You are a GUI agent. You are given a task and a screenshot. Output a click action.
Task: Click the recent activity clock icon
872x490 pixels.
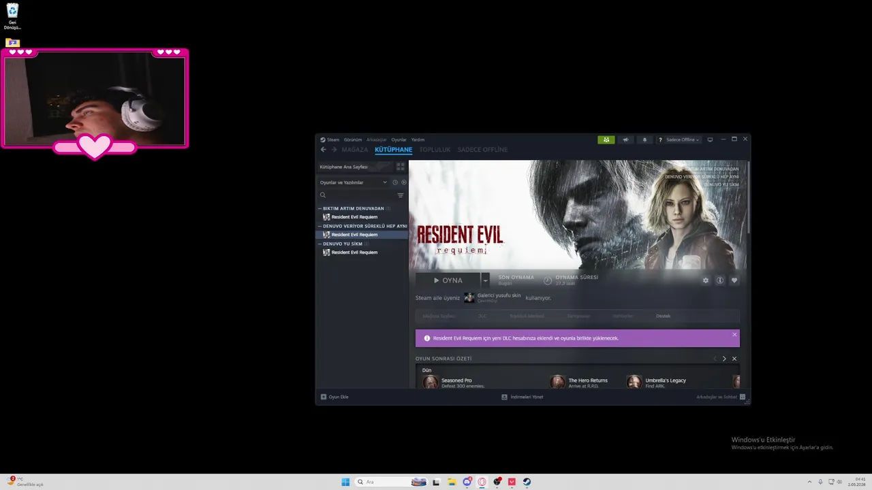tap(395, 182)
